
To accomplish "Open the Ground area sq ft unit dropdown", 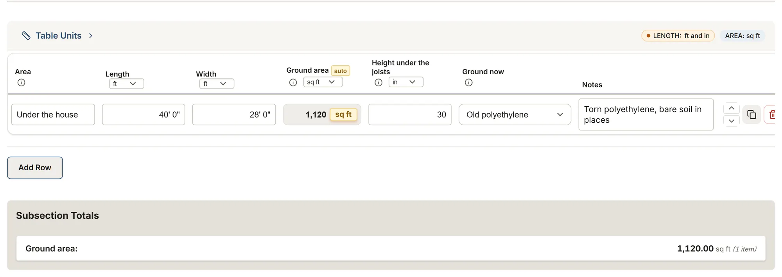I will 323,82.
